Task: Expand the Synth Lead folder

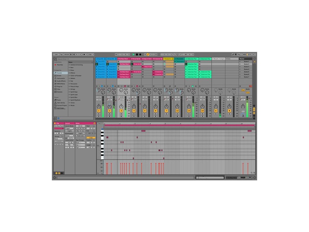Action: coord(69,95)
